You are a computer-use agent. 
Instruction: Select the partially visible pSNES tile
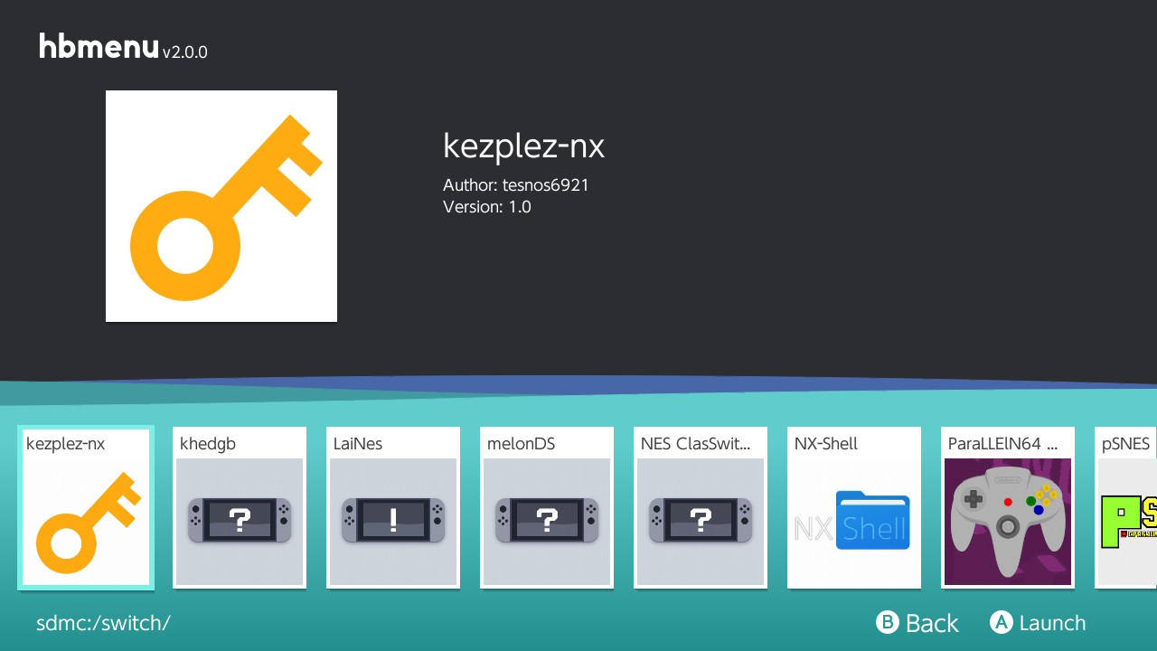1126,507
